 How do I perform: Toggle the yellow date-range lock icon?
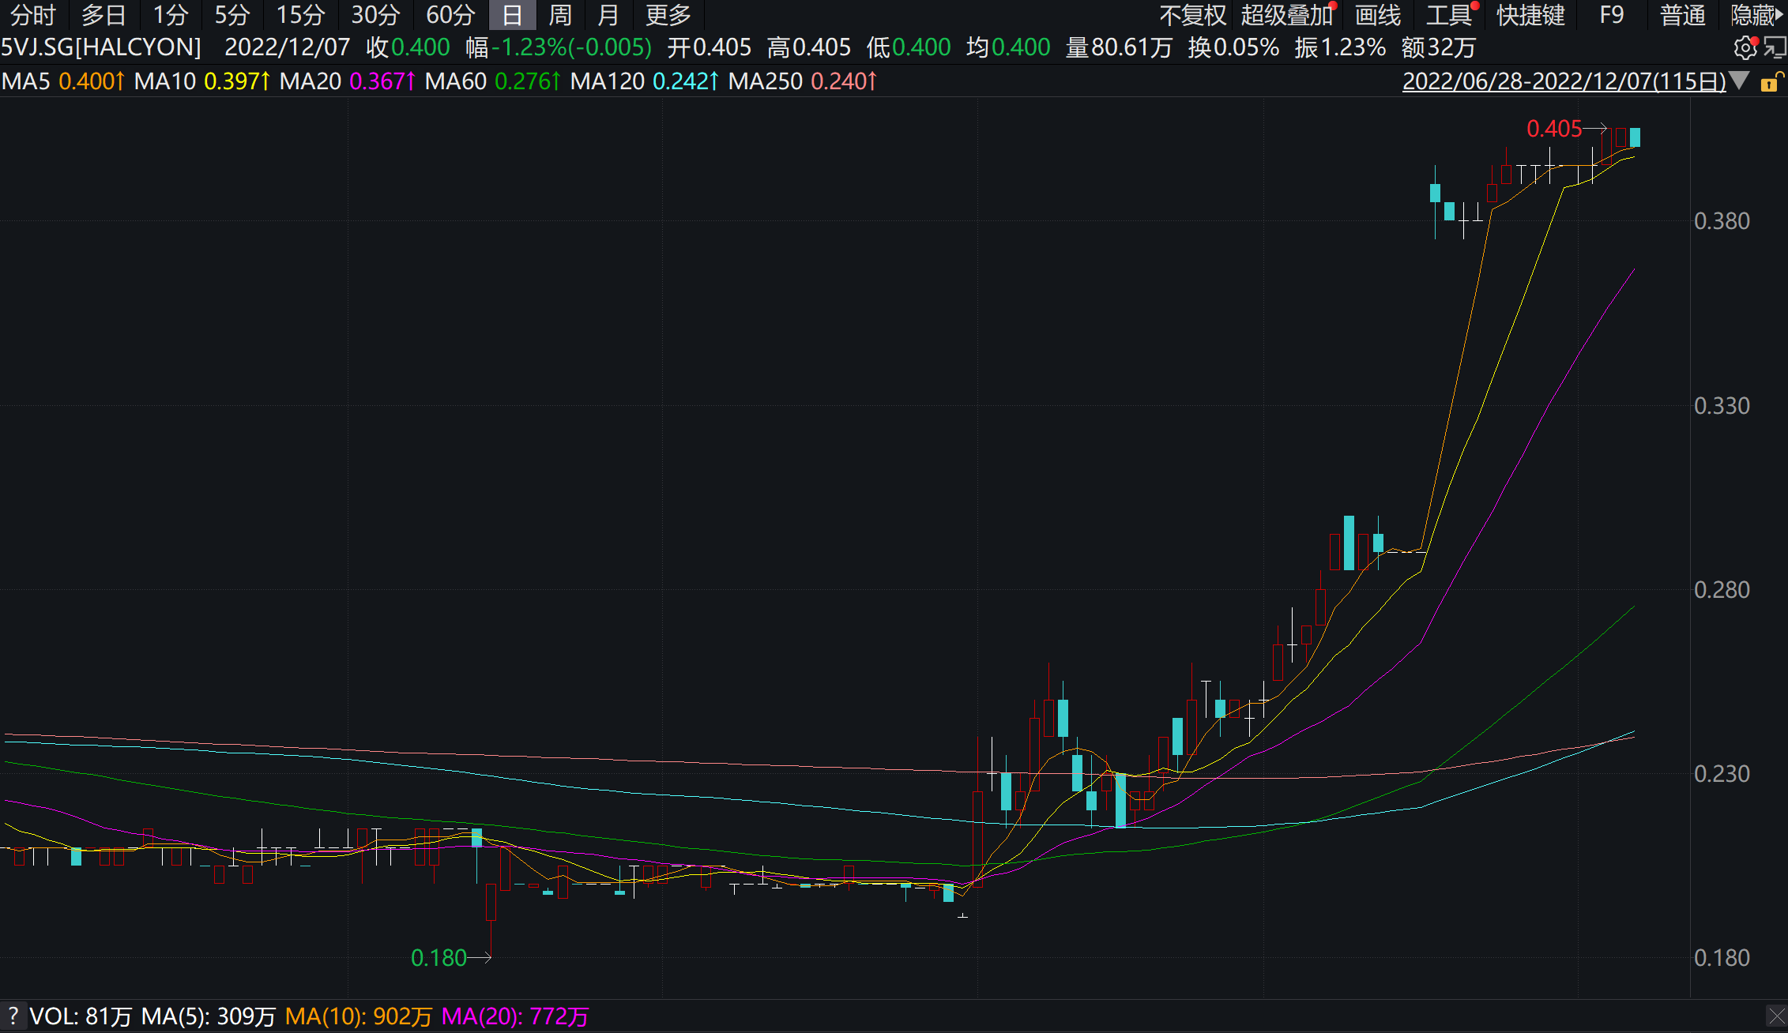(x=1770, y=81)
